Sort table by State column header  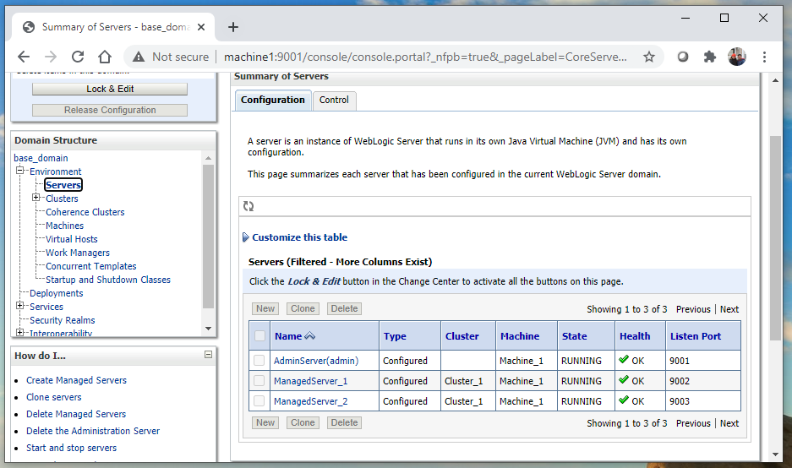[574, 336]
